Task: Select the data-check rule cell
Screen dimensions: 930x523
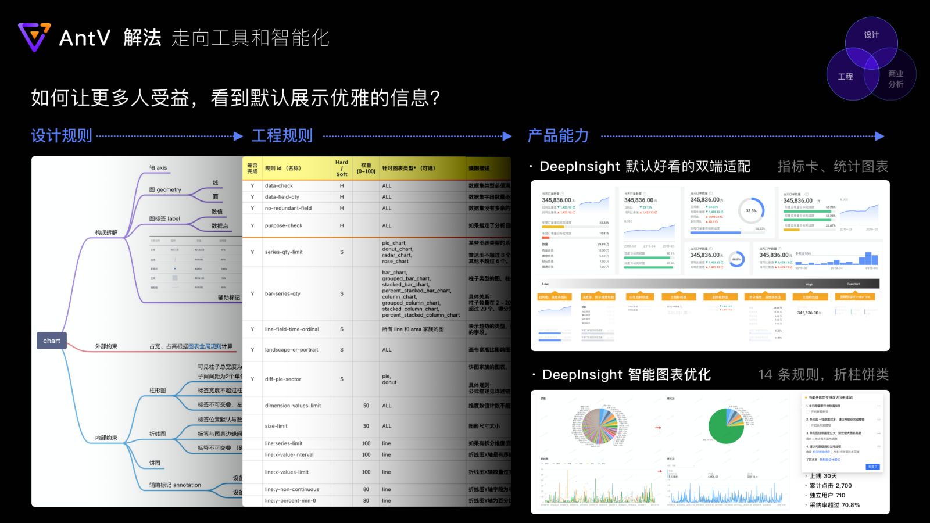Action: pyautogui.click(x=296, y=185)
